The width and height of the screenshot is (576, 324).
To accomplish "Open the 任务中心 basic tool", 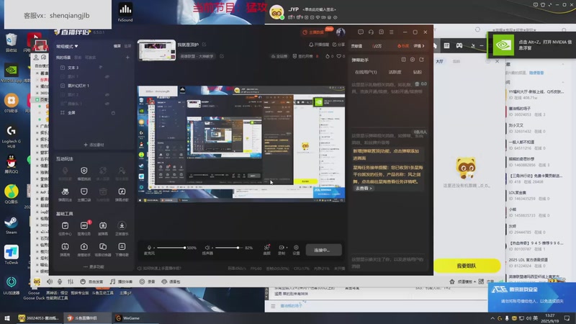I will click(x=65, y=228).
